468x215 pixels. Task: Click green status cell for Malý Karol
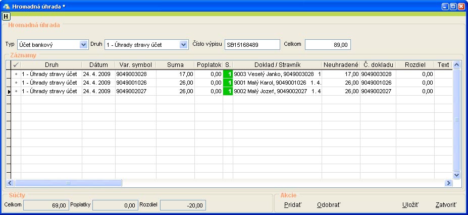coord(228,83)
